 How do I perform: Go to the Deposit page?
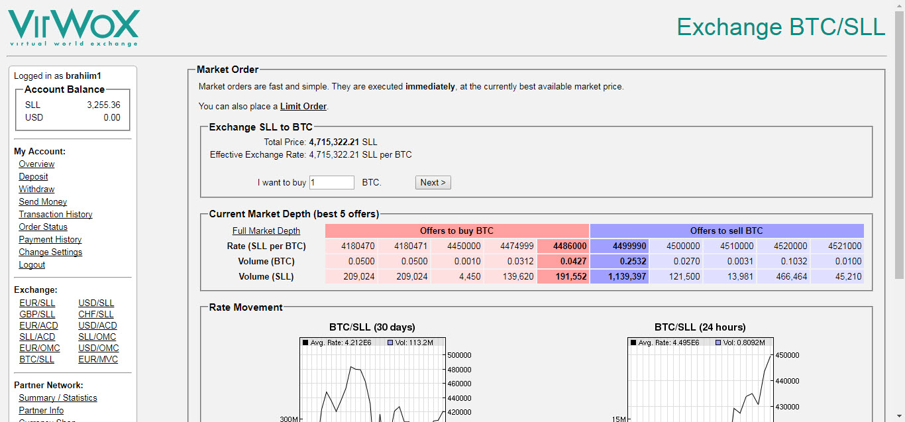pyautogui.click(x=33, y=177)
